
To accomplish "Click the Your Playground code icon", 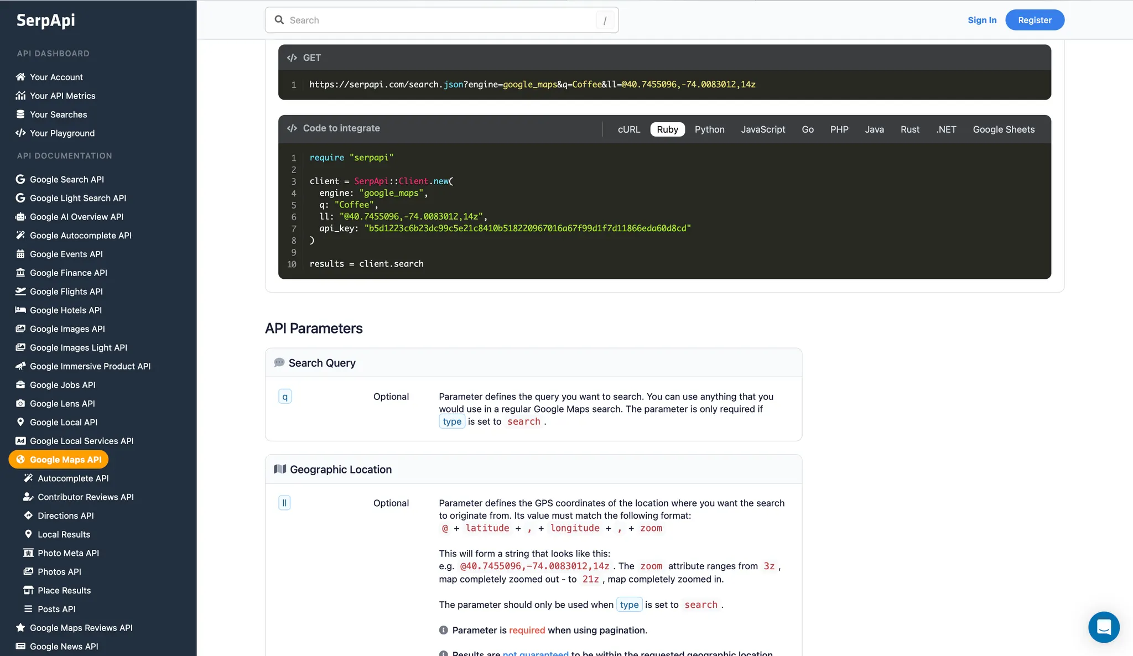I will [x=20, y=133].
